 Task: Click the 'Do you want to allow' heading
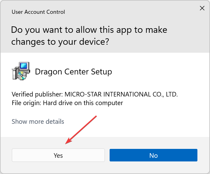click(89, 36)
